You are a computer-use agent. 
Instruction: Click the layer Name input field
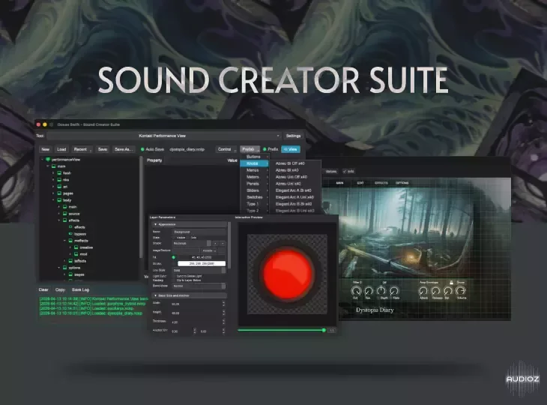199,232
